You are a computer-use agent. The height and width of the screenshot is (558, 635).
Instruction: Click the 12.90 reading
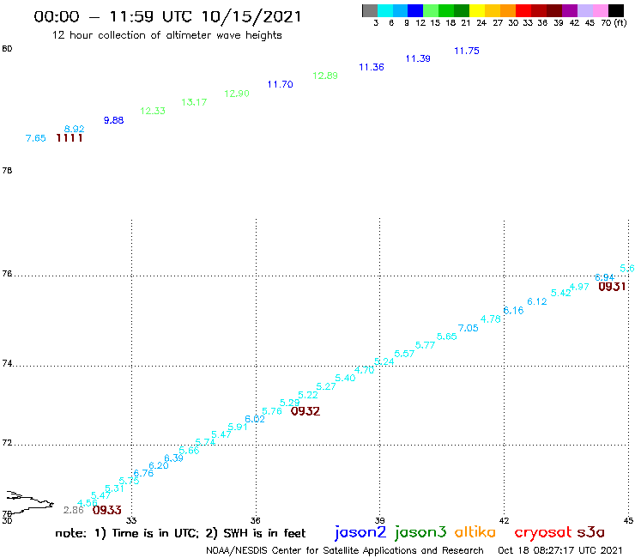click(237, 94)
